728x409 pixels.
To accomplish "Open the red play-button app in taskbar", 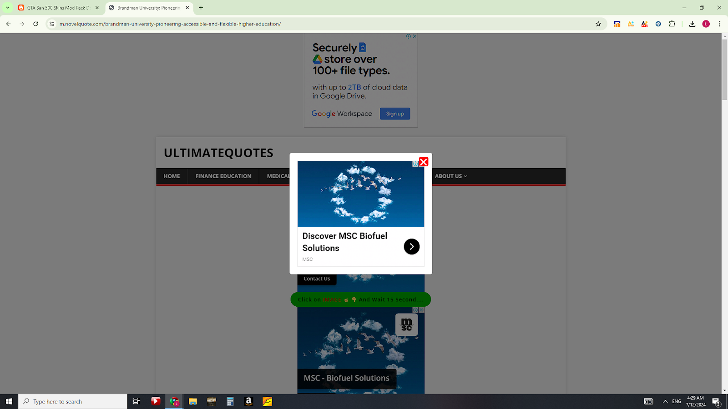I will coord(156,401).
